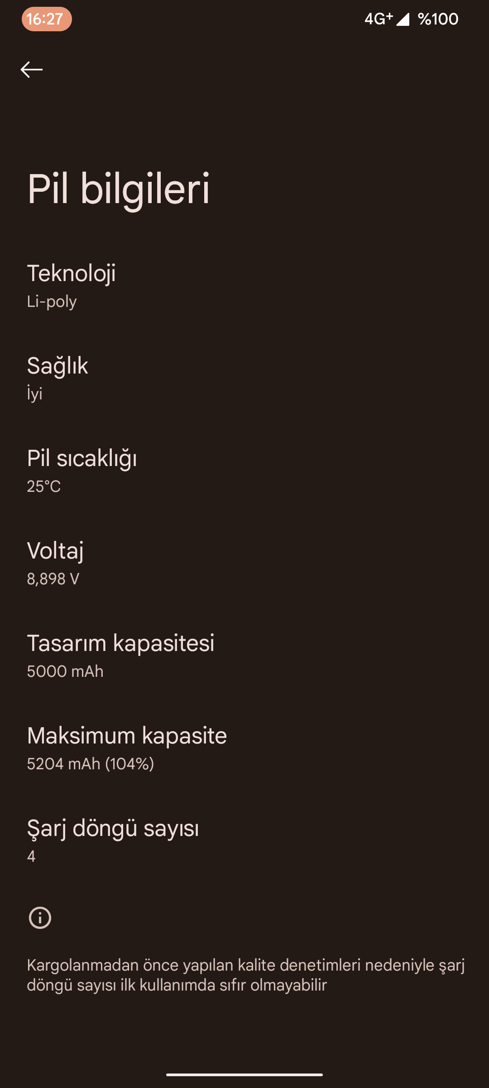Tap the 16:27 clock pill
The width and height of the screenshot is (489, 1088).
point(46,19)
